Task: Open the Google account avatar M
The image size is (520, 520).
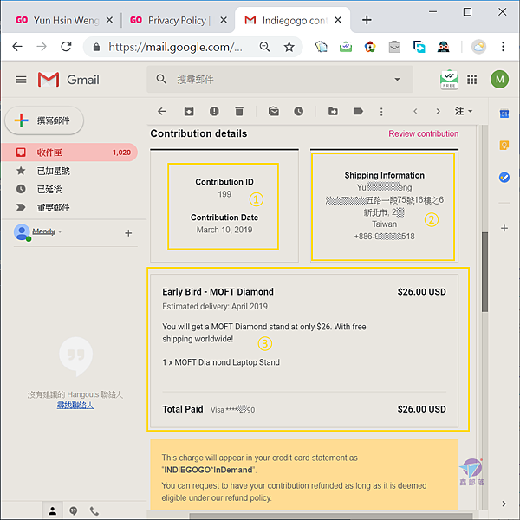Action: tap(499, 79)
